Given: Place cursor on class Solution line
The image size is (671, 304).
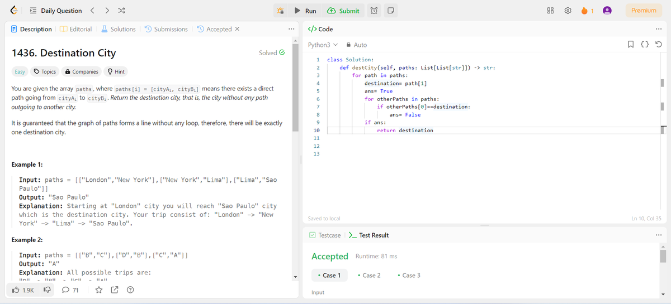Looking at the screenshot, I should (351, 60).
